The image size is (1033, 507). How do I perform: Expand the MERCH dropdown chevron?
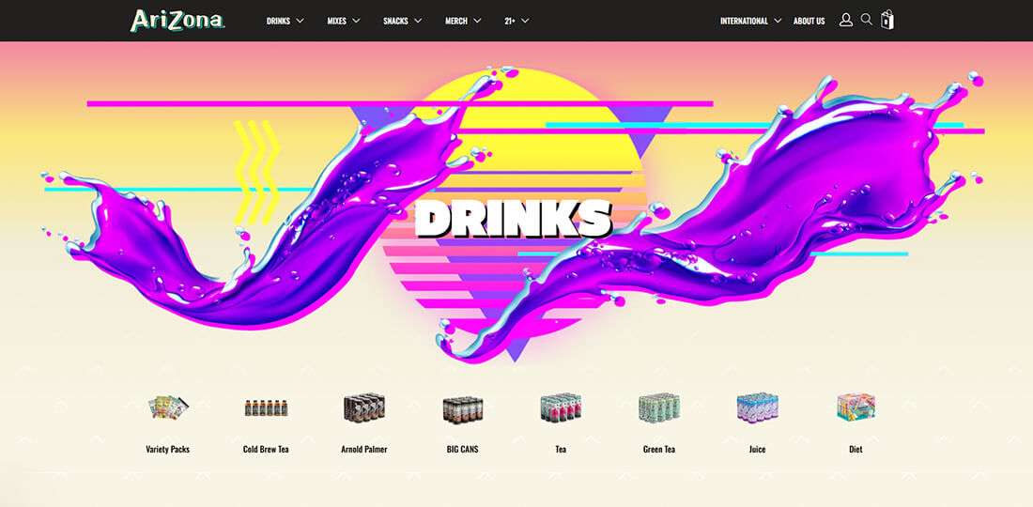click(x=478, y=21)
